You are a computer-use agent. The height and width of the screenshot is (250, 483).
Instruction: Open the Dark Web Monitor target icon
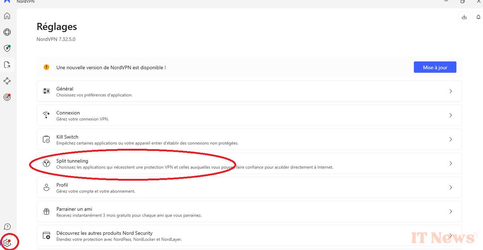click(7, 97)
